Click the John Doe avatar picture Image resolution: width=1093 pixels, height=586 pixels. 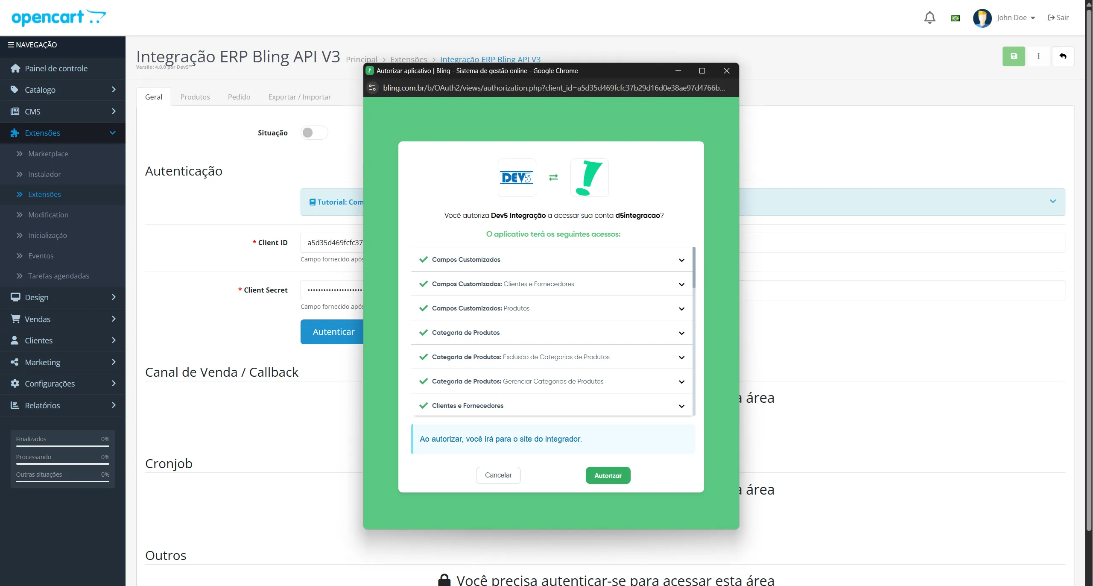pos(982,18)
